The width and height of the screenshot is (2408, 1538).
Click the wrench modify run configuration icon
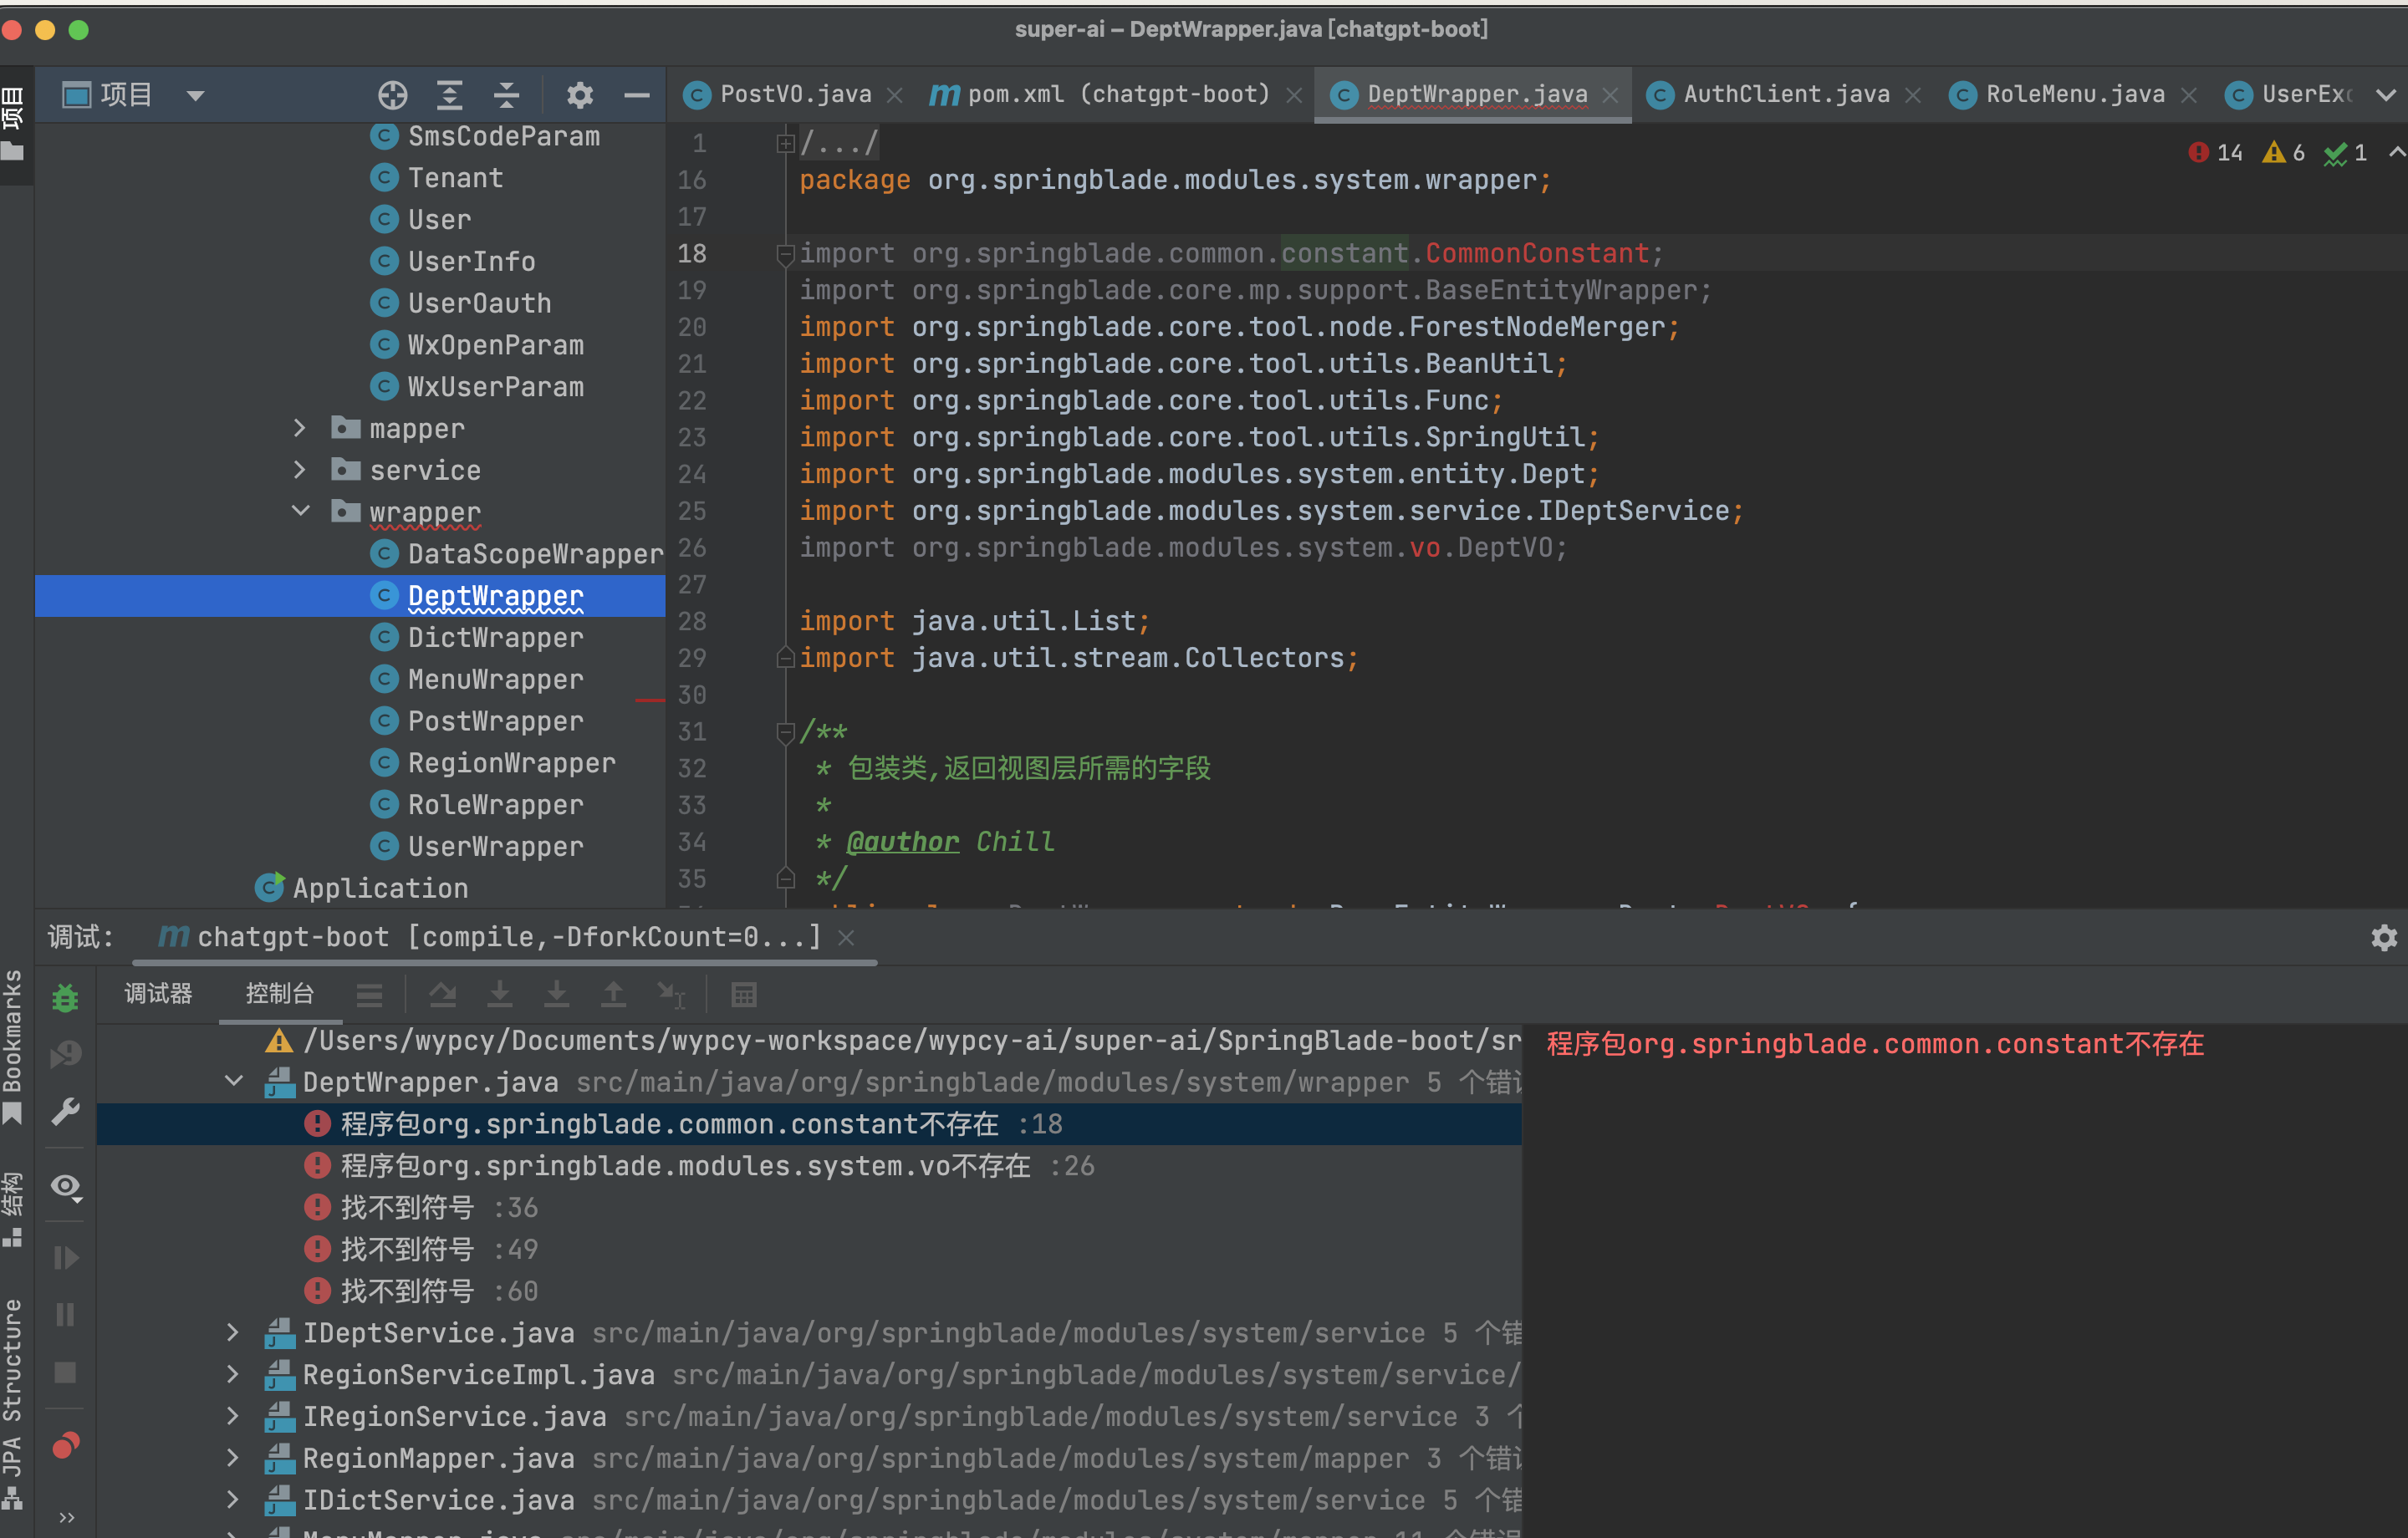tap(66, 1111)
